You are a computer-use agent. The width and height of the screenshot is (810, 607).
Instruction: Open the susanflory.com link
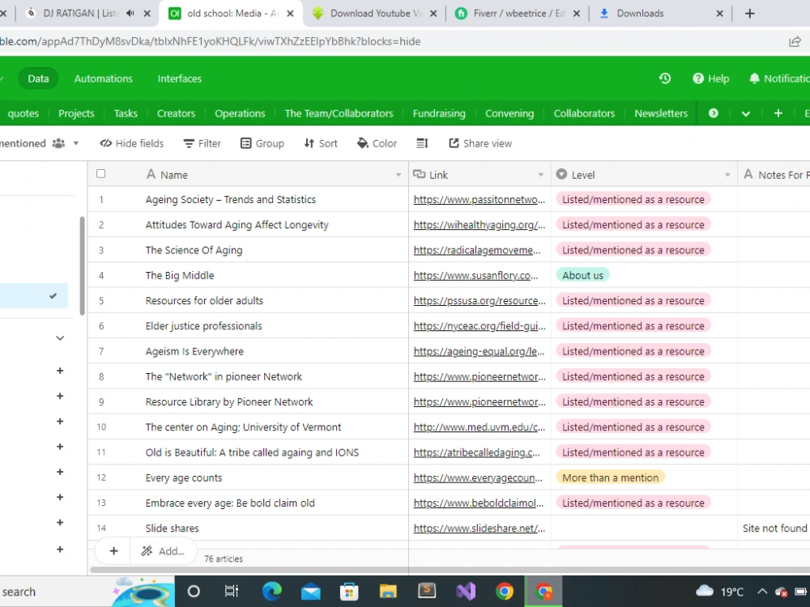(x=475, y=276)
